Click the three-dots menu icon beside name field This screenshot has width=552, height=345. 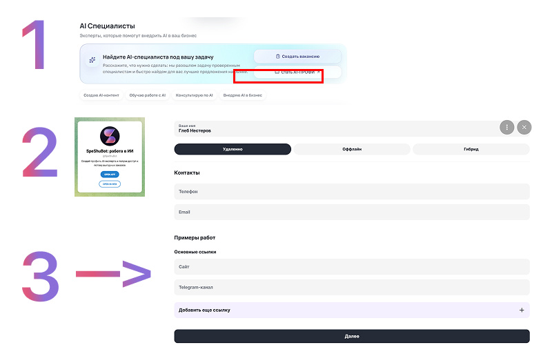pos(507,127)
